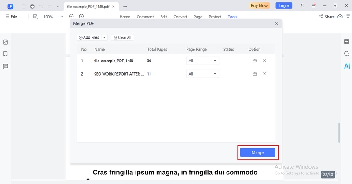The width and height of the screenshot is (352, 184).
Task: Open the bookmarks panel icon
Action: (6, 54)
